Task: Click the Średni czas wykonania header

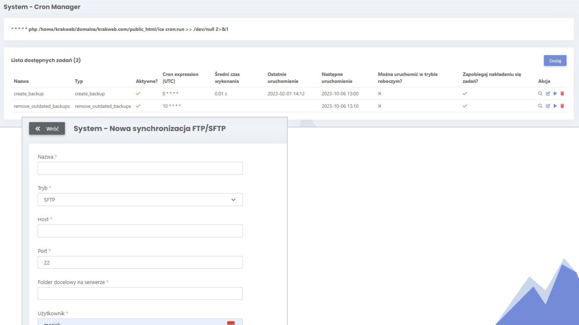Action: [x=227, y=78]
